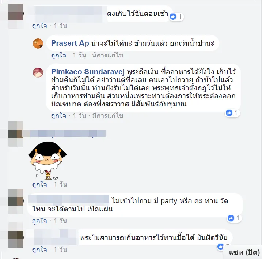
Task: Open the blurred commenter name above the sticker
Action: (x=64, y=134)
